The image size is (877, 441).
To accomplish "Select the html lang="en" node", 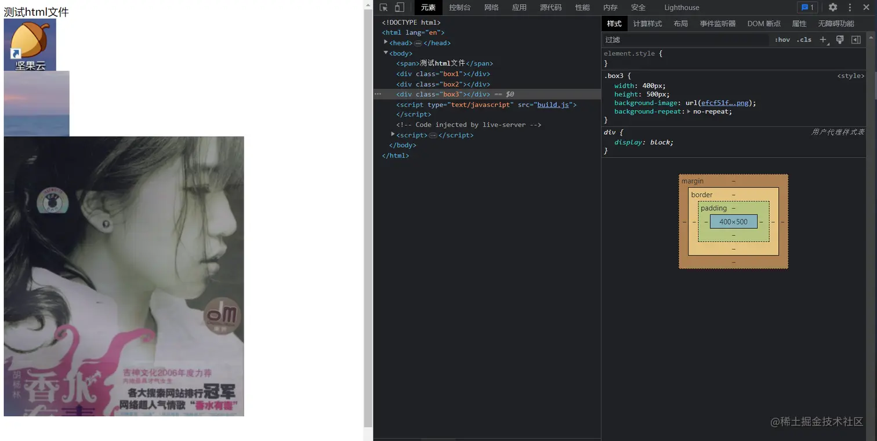I will click(x=413, y=32).
